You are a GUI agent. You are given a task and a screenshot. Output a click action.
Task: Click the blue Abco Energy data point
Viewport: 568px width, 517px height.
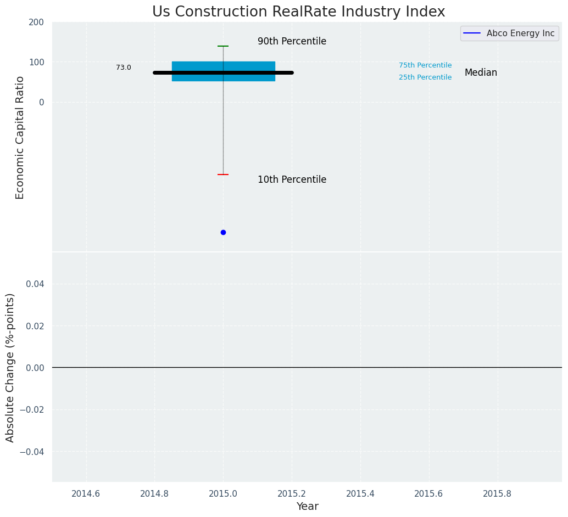[x=223, y=232]
